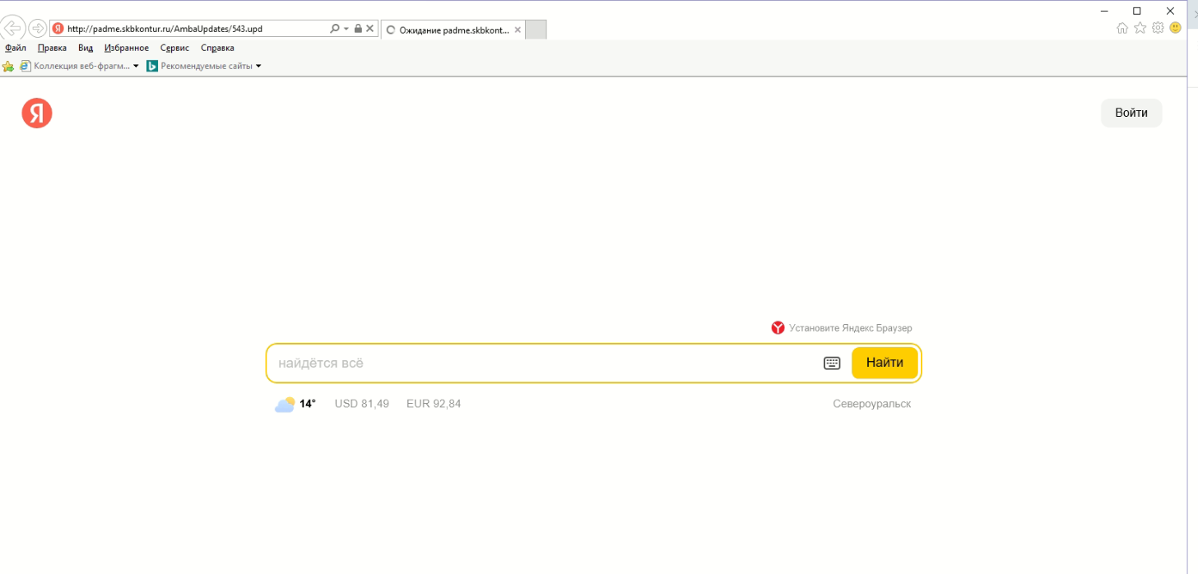Click the Home house icon
The image size is (1198, 574).
(1122, 28)
